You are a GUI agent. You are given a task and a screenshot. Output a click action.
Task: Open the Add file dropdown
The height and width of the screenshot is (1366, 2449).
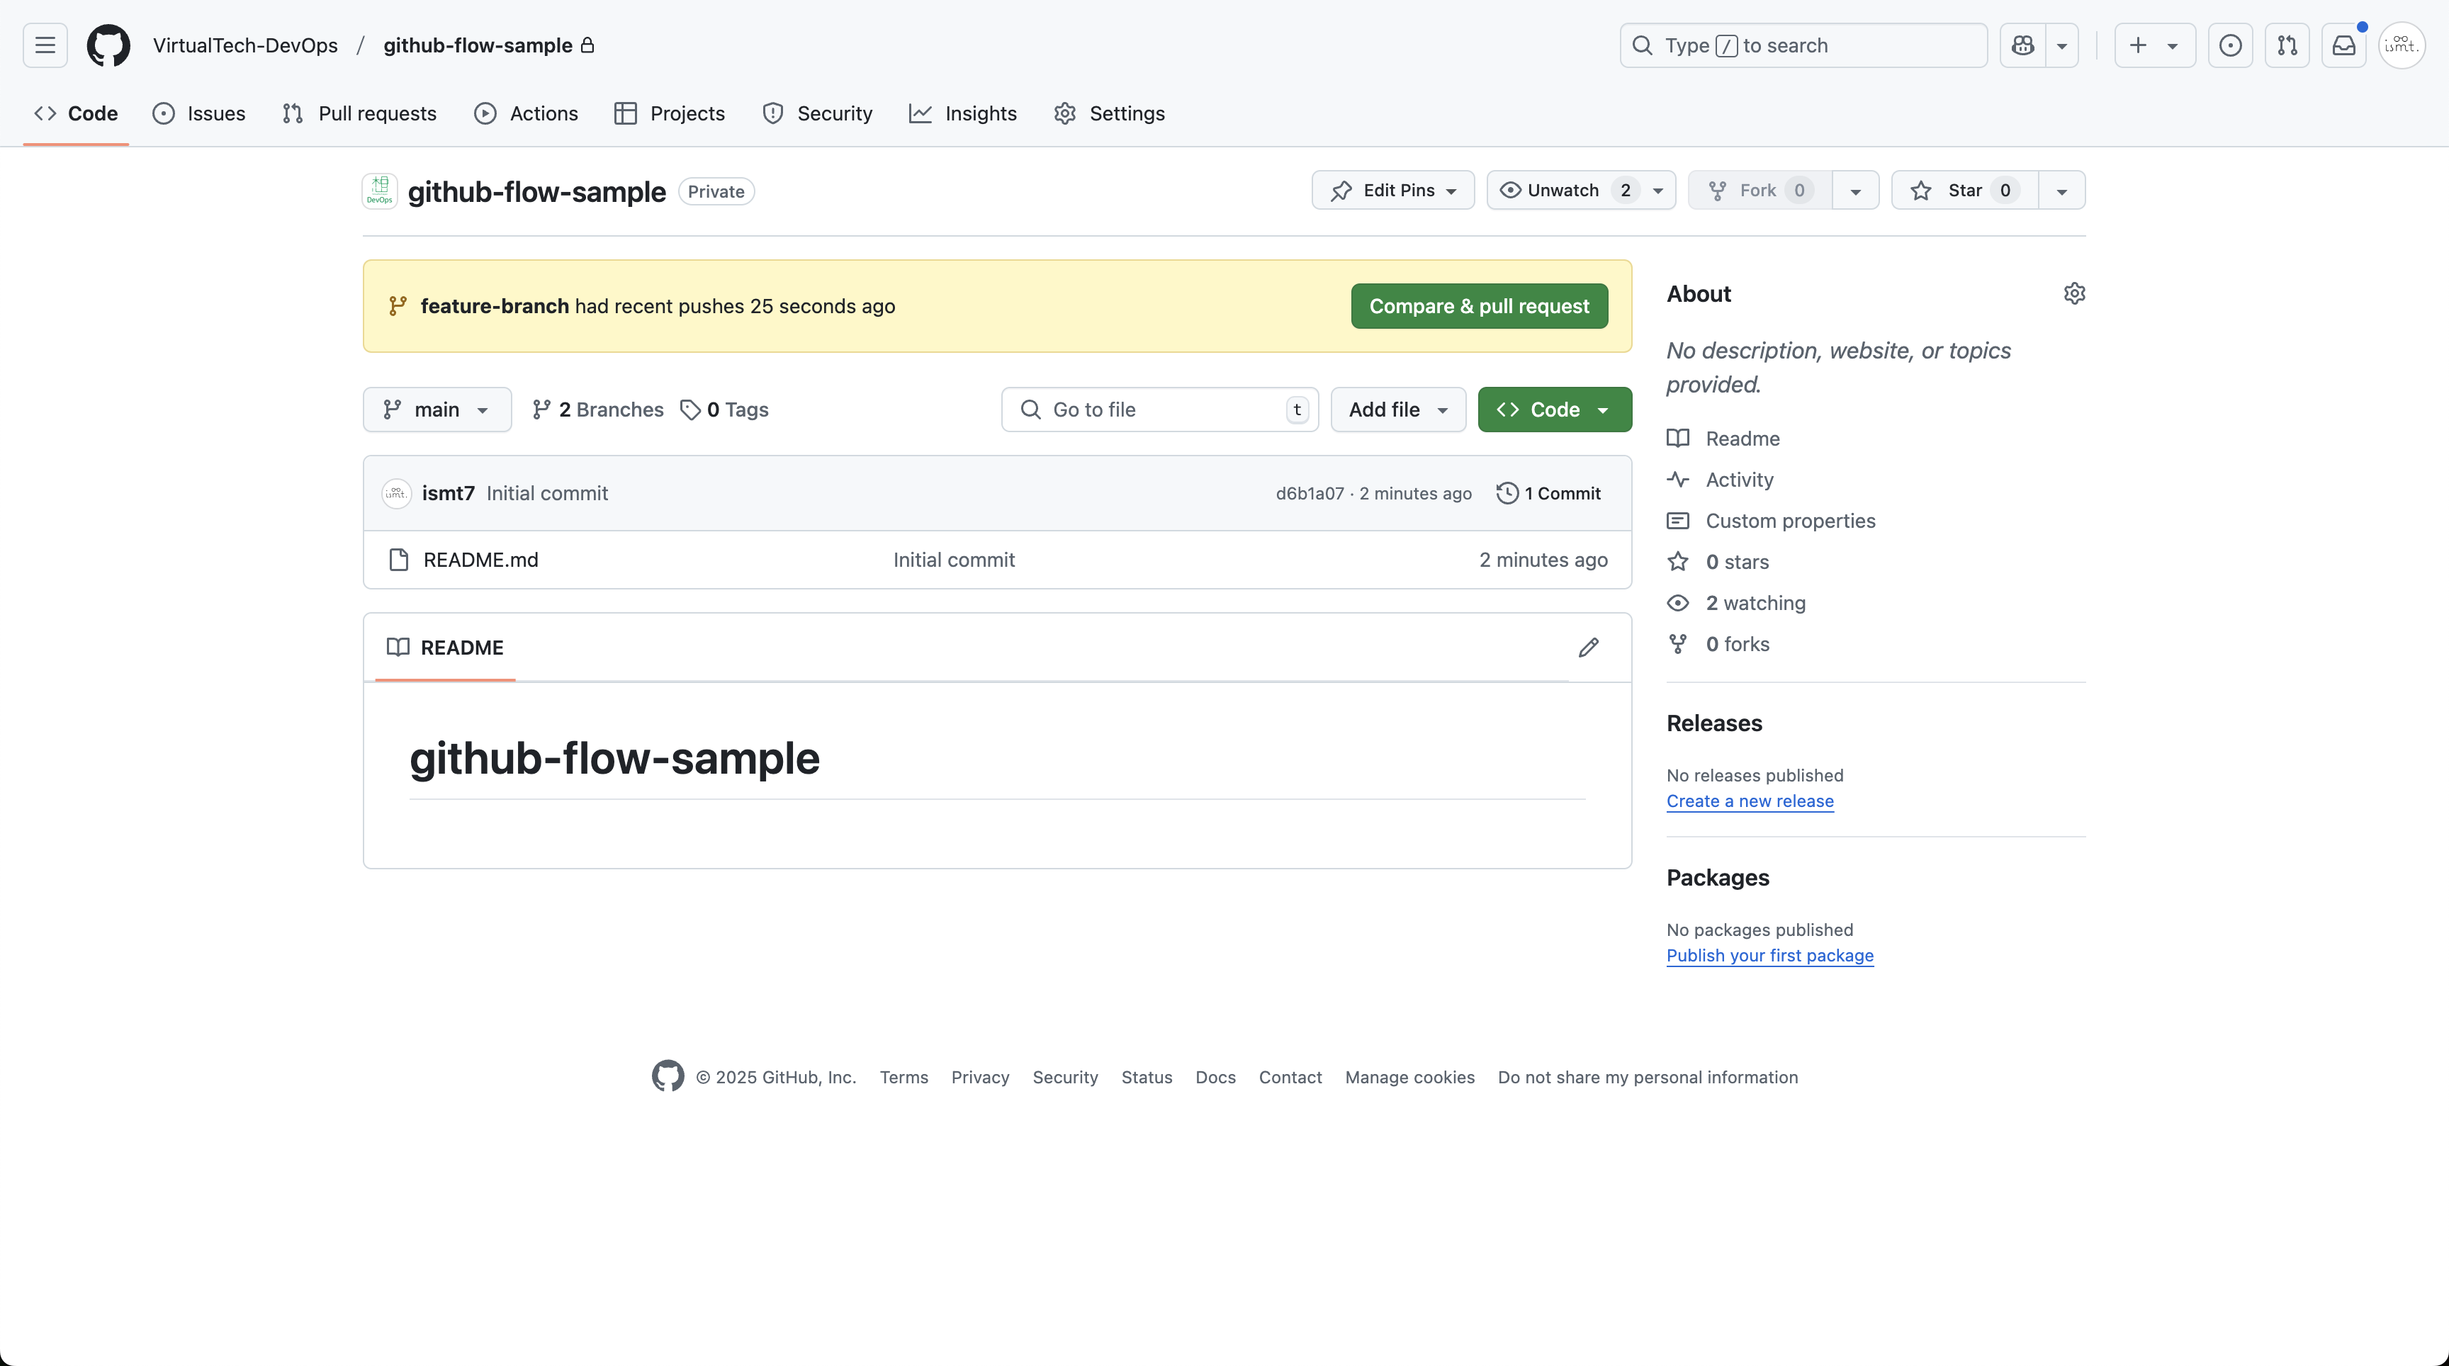tap(1399, 410)
